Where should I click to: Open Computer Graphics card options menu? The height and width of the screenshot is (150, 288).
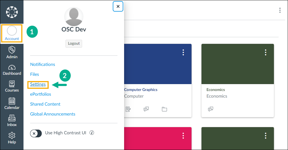[183, 52]
